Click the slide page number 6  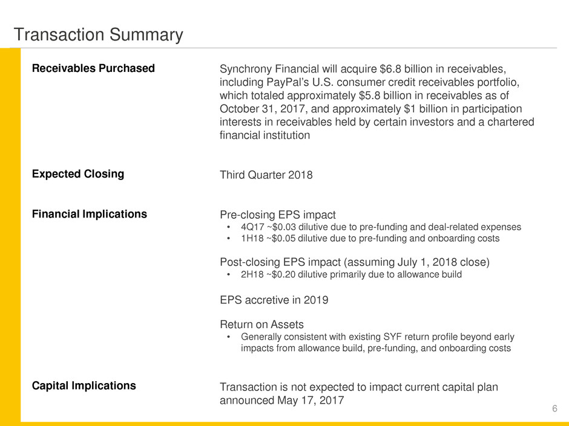554,410
